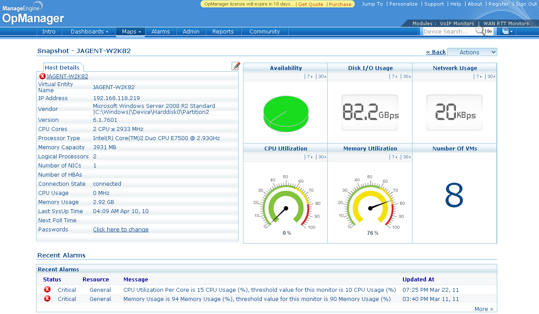
Task: Click critical icon of CPU Utilization alarm
Action: [47, 290]
